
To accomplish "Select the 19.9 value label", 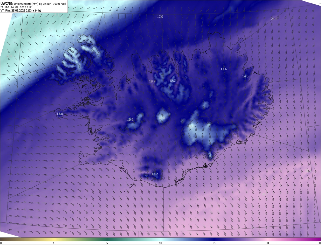I will (152, 81).
